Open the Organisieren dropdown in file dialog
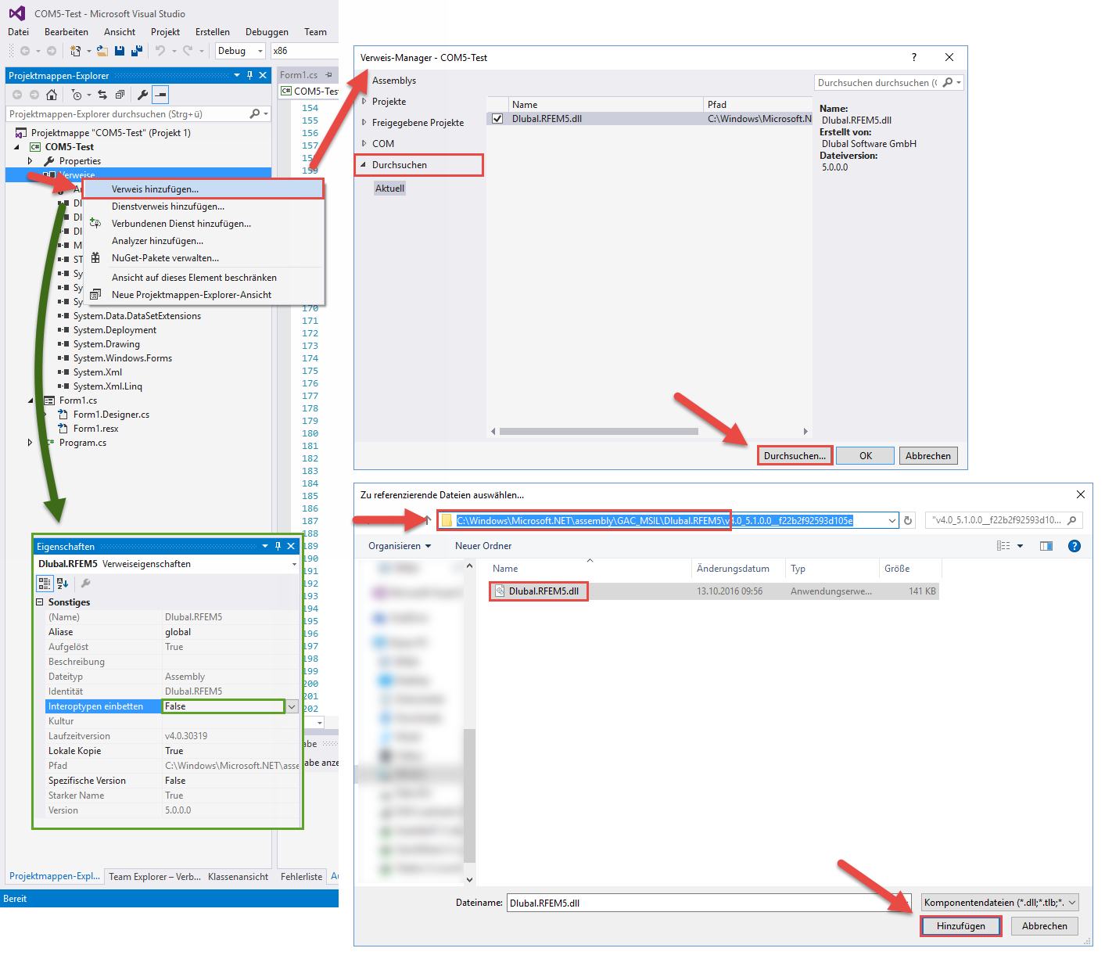The height and width of the screenshot is (959, 1105). 400,546
